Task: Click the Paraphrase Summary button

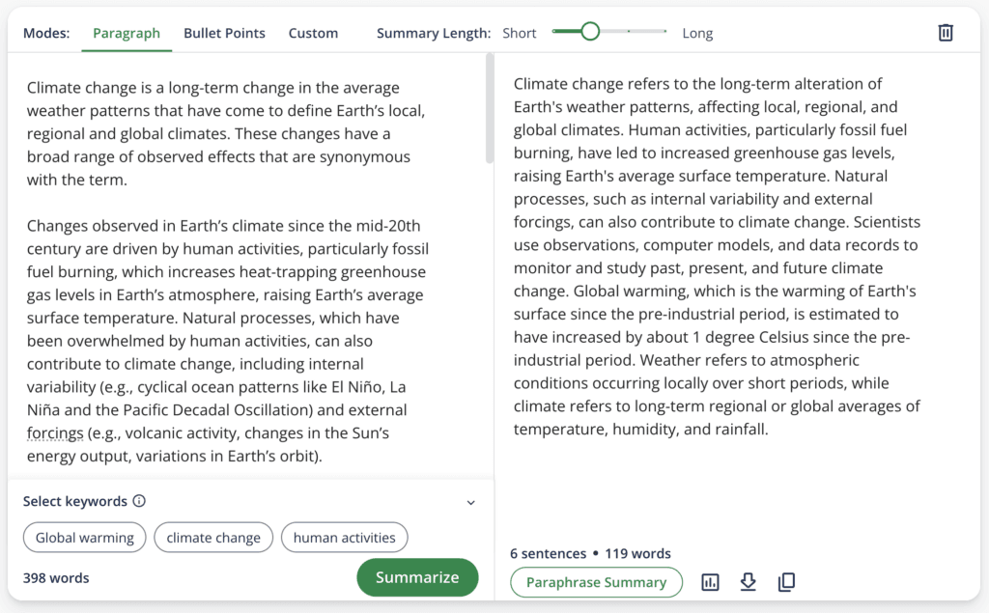Action: [596, 582]
